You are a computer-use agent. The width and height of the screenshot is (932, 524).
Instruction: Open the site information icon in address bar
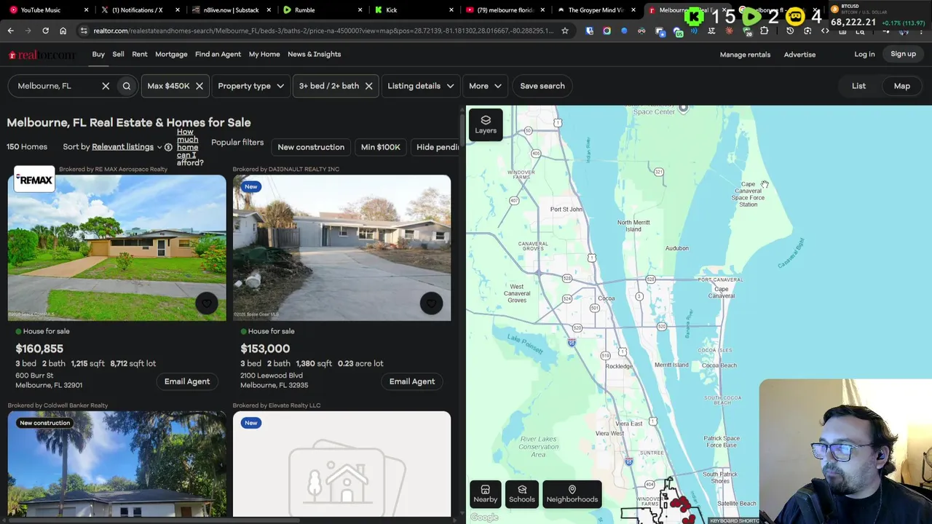pyautogui.click(x=84, y=31)
